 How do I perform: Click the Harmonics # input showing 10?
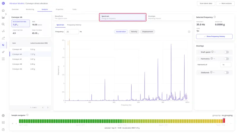[226, 64]
